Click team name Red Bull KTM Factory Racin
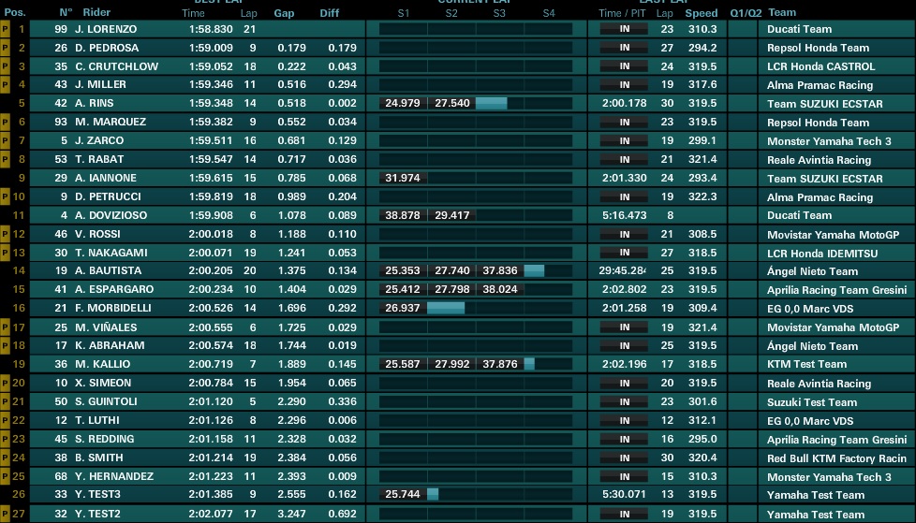 pyautogui.click(x=836, y=458)
